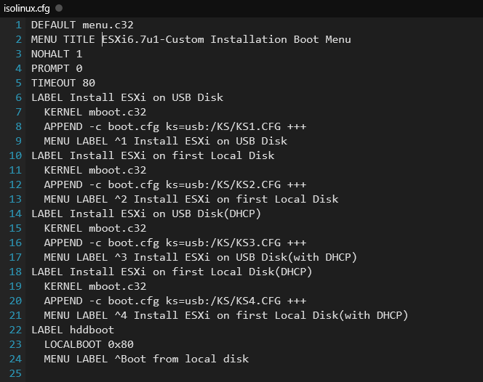
Task: Place cursor in 'DEFAULT menu.c32' line
Action: pyautogui.click(x=82, y=25)
